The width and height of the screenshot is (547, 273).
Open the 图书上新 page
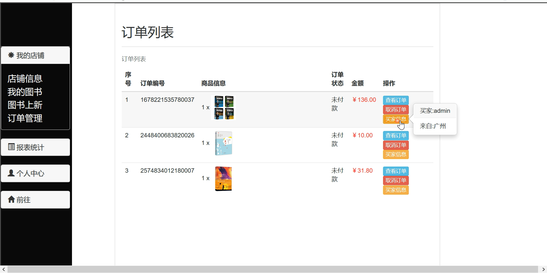click(25, 105)
